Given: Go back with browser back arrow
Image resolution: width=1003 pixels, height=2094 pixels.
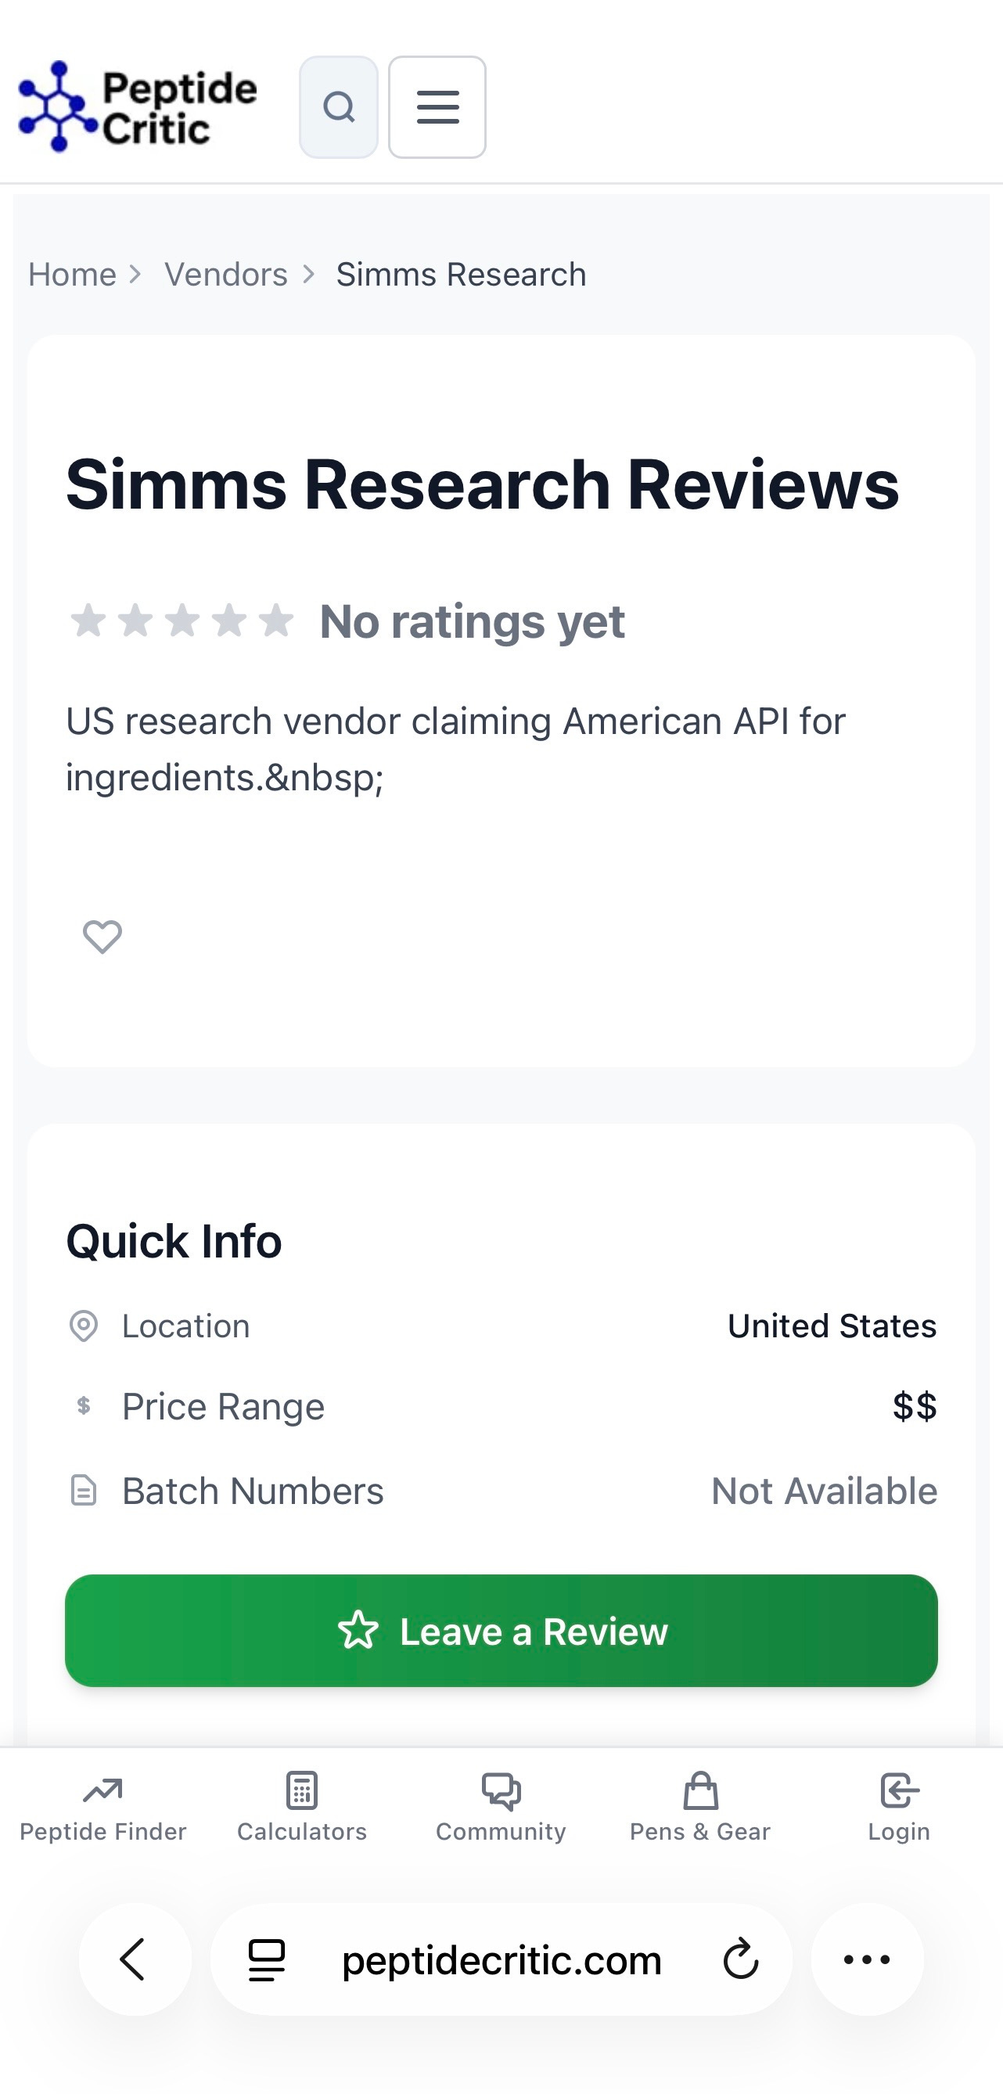Looking at the screenshot, I should [x=135, y=1959].
